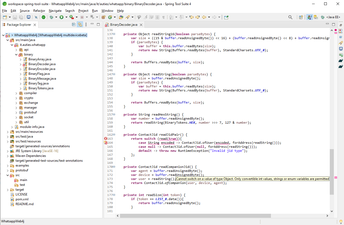The height and width of the screenshot is (225, 344).
Task: Open the New wizard toolbar icon
Action: 5,17
